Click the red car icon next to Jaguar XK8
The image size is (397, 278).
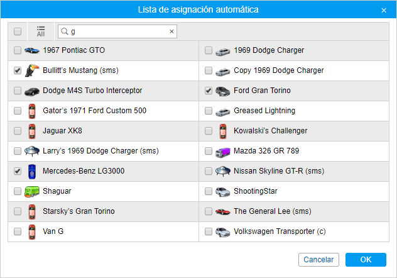(x=32, y=131)
